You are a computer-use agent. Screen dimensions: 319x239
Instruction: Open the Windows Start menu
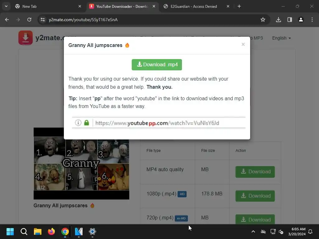(x=10, y=232)
